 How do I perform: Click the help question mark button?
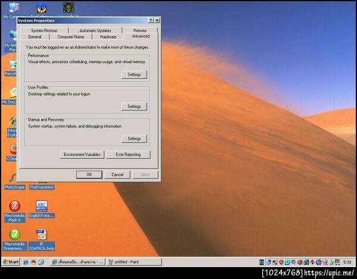pos(151,20)
